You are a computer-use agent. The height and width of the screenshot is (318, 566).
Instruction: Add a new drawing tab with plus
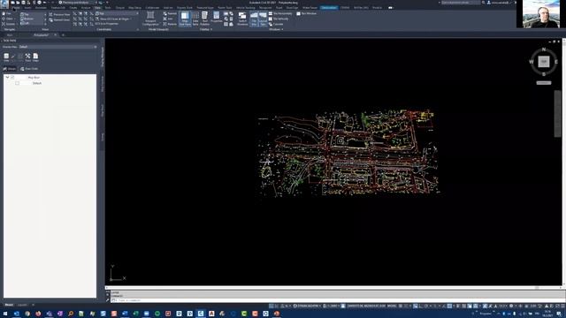click(x=63, y=35)
